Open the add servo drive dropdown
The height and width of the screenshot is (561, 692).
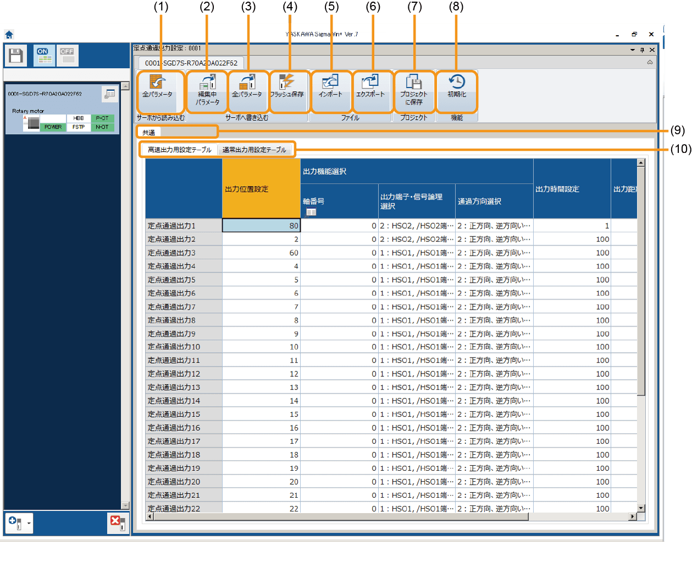coord(29,522)
